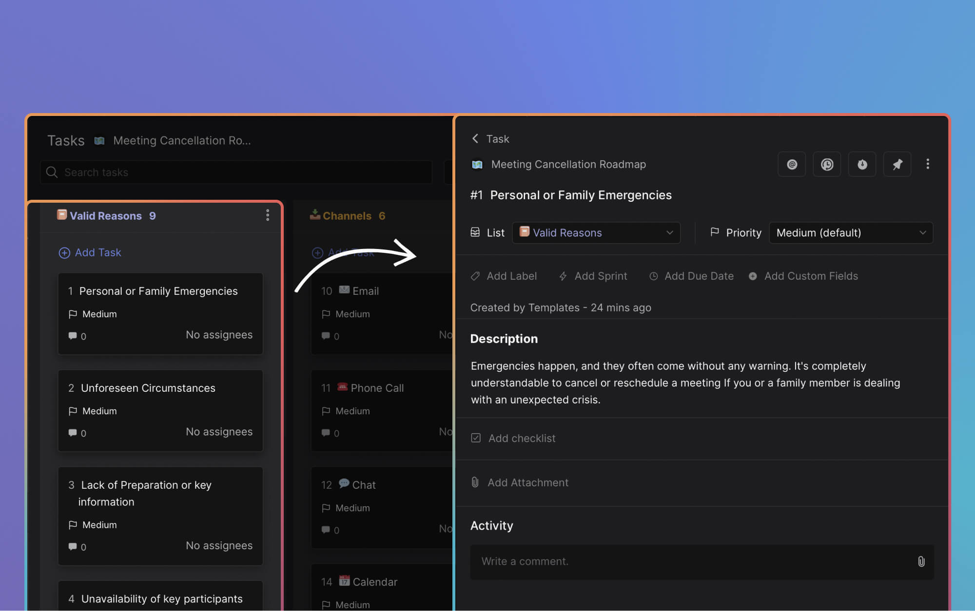Start the stopwatch timer icon
Image resolution: width=975 pixels, height=611 pixels.
[x=862, y=165]
